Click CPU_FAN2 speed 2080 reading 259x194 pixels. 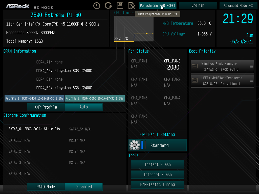tap(173, 67)
